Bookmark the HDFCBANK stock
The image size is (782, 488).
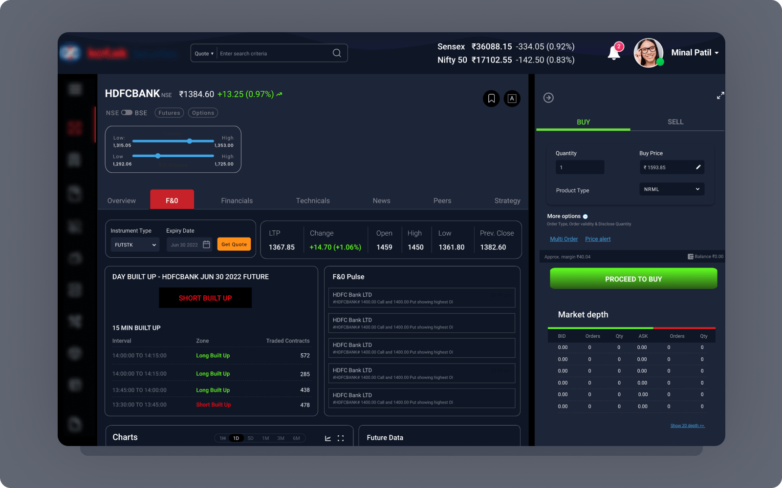pyautogui.click(x=491, y=99)
